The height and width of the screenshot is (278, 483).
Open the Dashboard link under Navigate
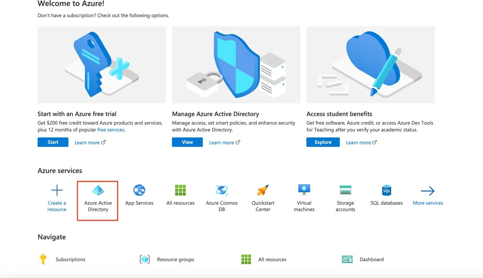pyautogui.click(x=372, y=259)
